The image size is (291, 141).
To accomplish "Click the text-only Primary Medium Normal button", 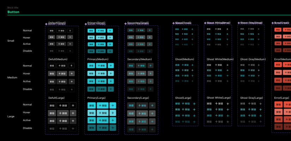I will click(91, 66).
